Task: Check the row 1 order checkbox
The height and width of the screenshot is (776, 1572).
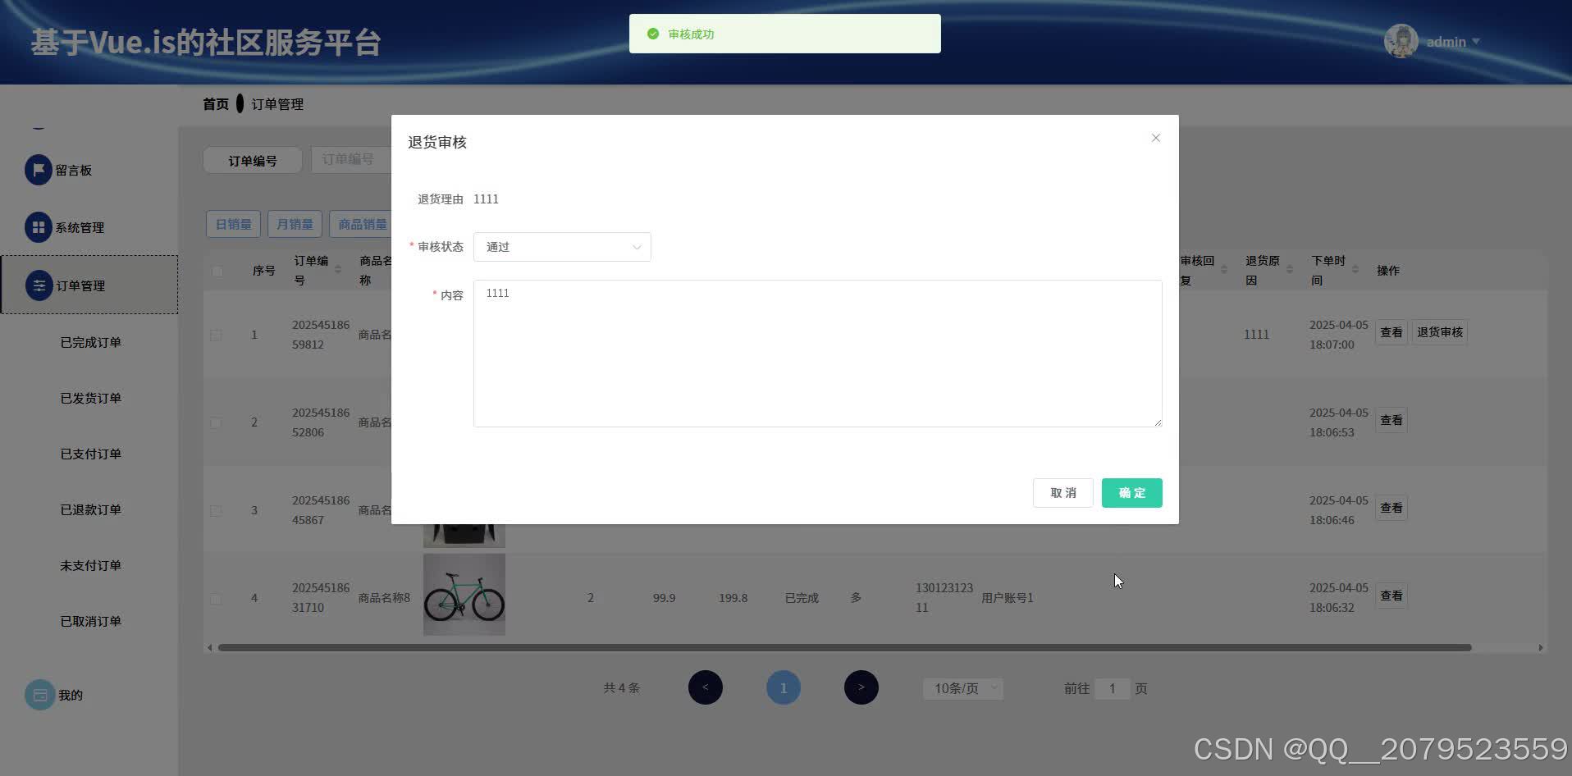Action: [x=216, y=335]
